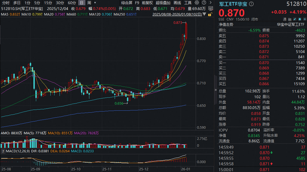Viewport: 307px width, 172px height.
Task: Open the 画线 drawing tools
Action: click(178, 2)
